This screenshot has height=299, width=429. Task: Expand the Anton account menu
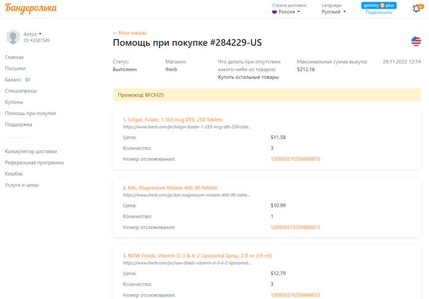[x=32, y=34]
